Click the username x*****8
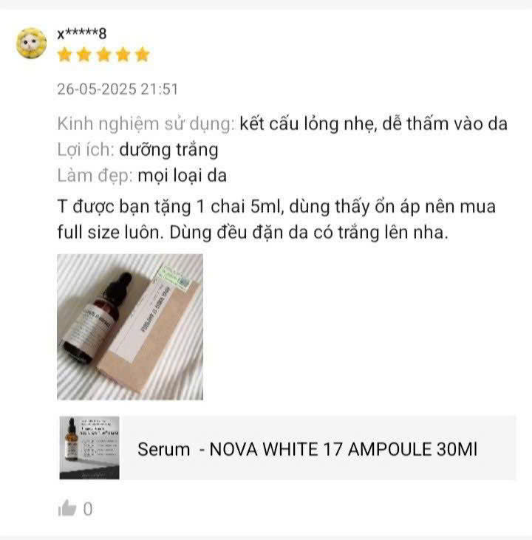Screen dimensions: 532x540 (82, 34)
